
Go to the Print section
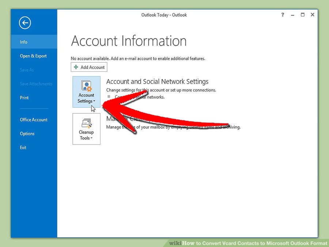coord(24,98)
